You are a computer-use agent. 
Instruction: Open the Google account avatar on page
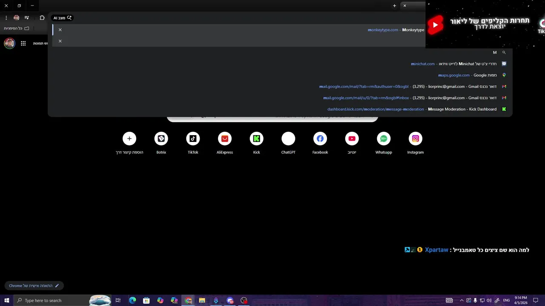(9, 43)
